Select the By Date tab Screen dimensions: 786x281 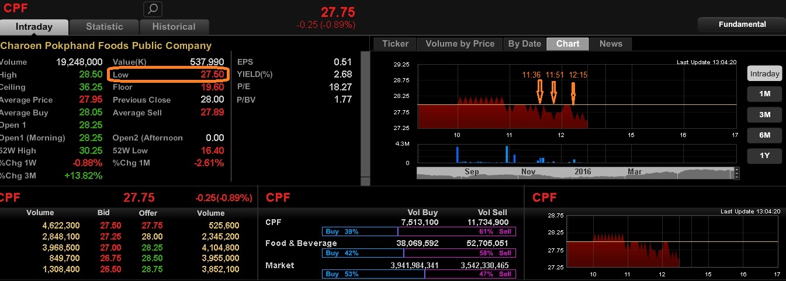[x=524, y=44]
